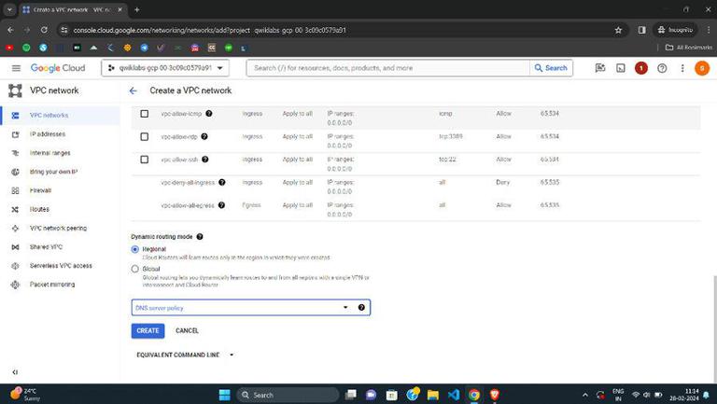717x404 pixels.
Task: Open File Explorer from the taskbar
Action: click(433, 395)
